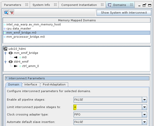Click the mm_emif_bridge component icon
Screen dimensions: 154x126
pyautogui.click(x=11, y=53)
